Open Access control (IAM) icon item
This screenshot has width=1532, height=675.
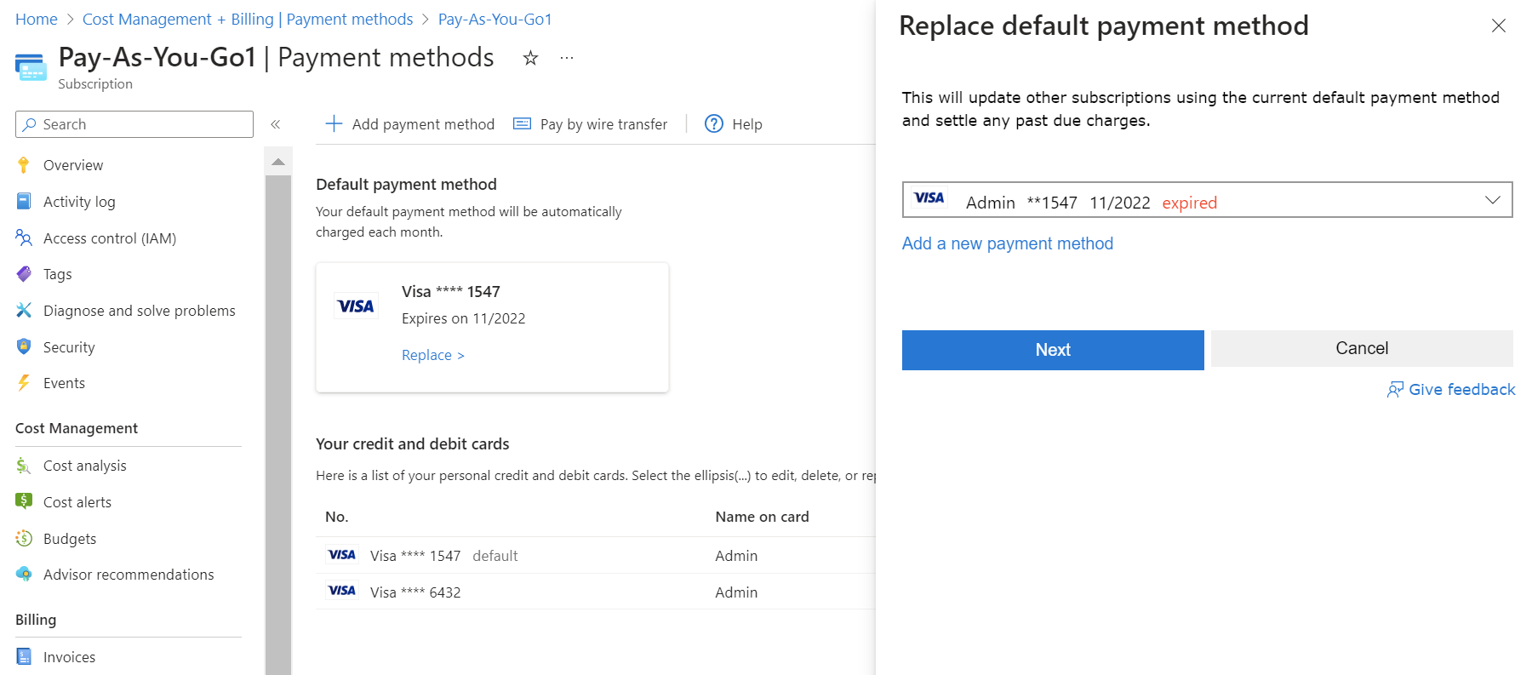point(24,238)
